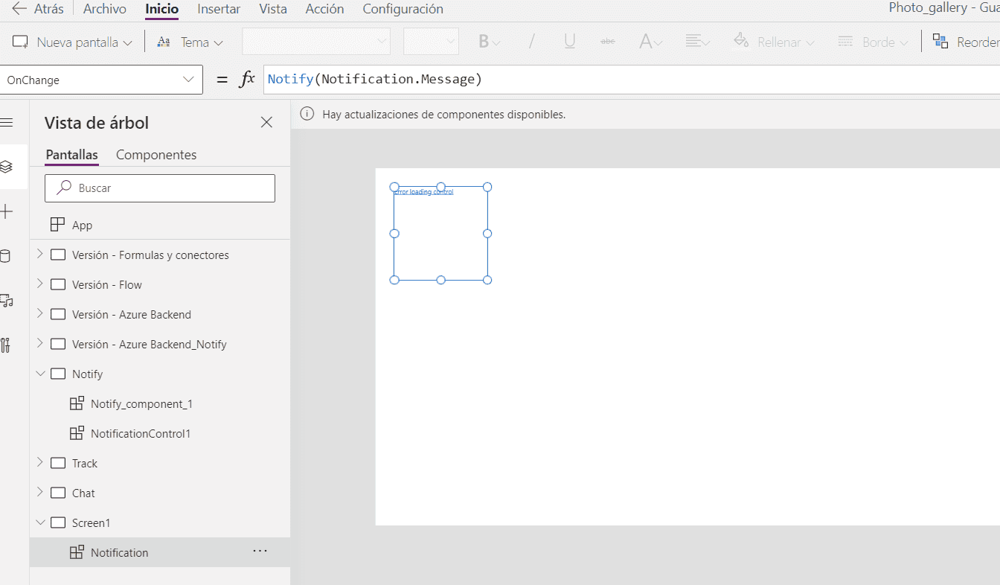Viewport: 1000px width, 585px height.
Task: Select the Chat screen label
Action: [x=83, y=493]
